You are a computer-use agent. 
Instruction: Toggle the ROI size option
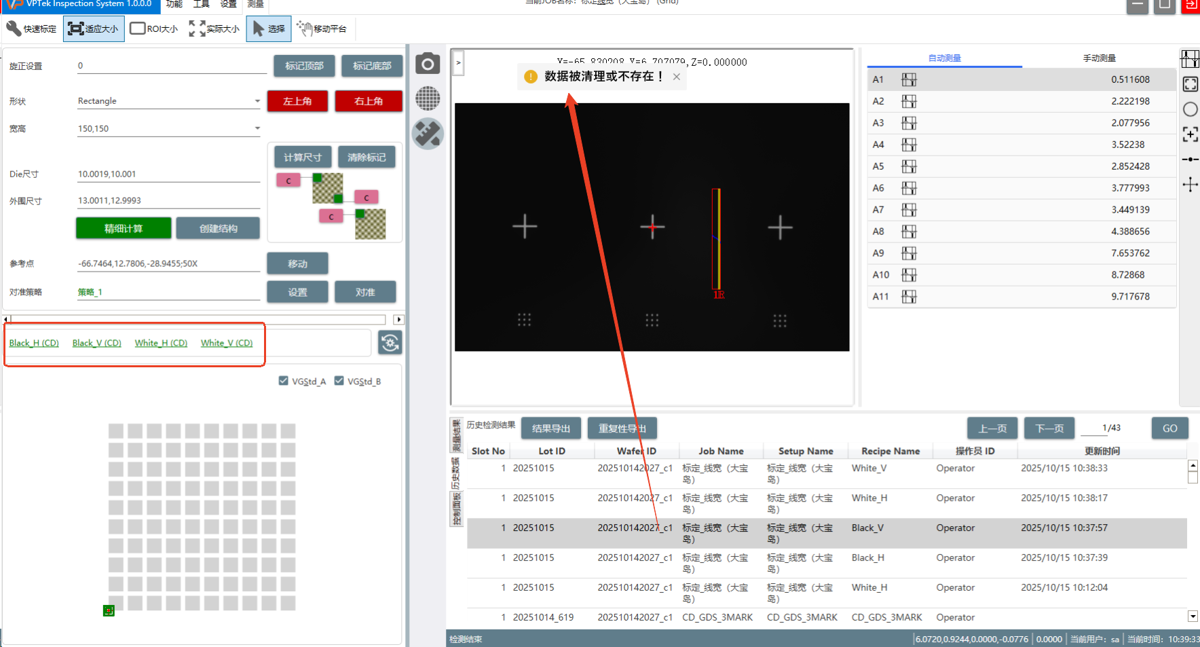click(154, 29)
